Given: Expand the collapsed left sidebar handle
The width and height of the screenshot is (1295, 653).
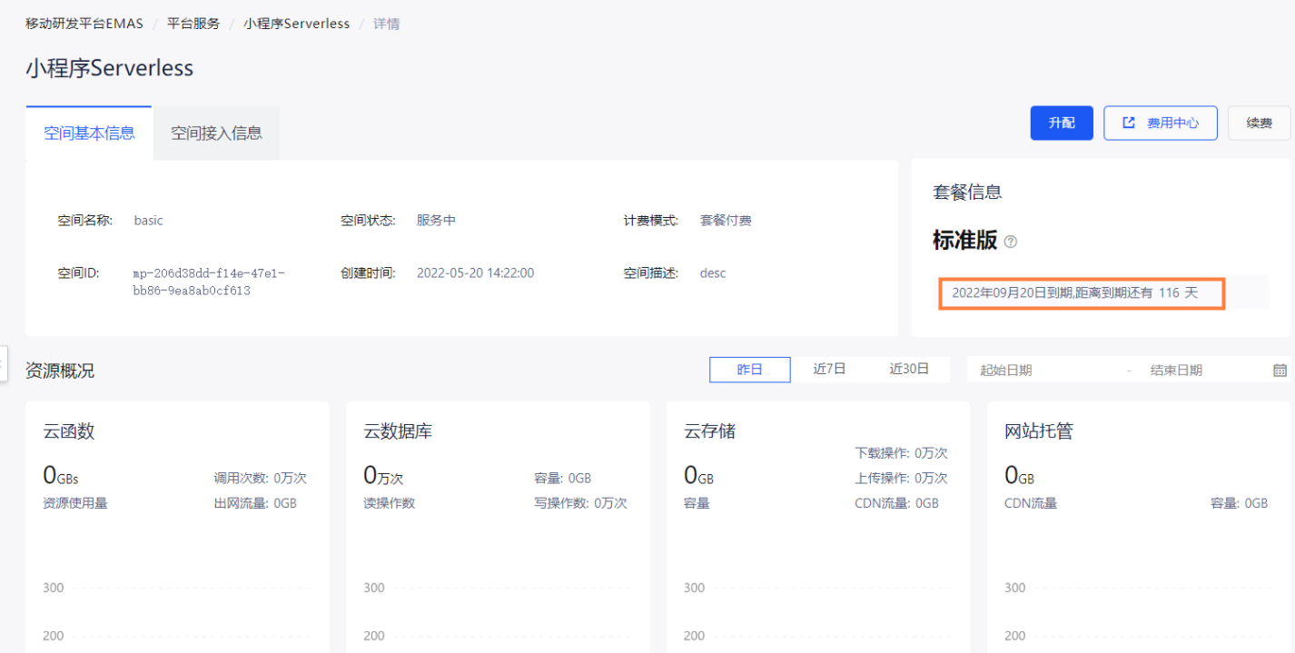Looking at the screenshot, I should (3, 363).
